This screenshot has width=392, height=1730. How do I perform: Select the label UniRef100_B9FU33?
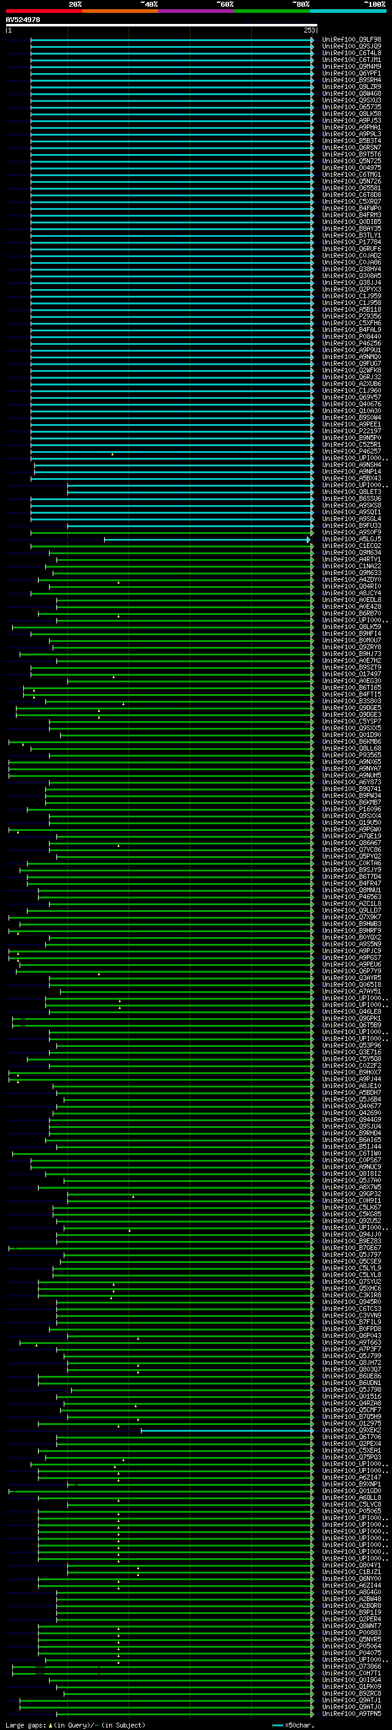click(352, 525)
